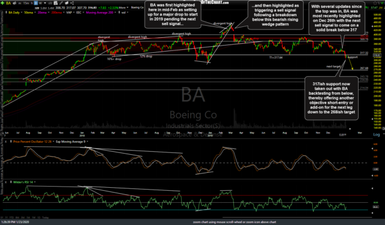Close the Price Percent Oscillator pane
This screenshot has width=385, height=225.
pos(5,142)
